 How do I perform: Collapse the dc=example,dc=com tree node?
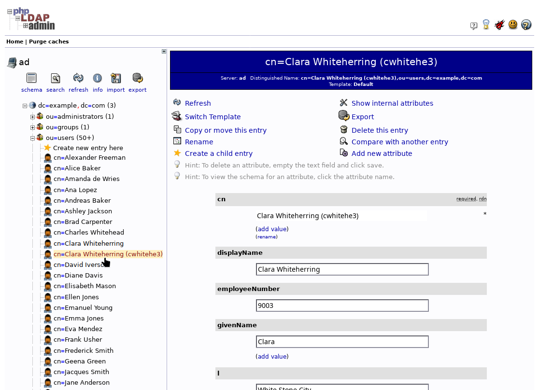click(24, 105)
